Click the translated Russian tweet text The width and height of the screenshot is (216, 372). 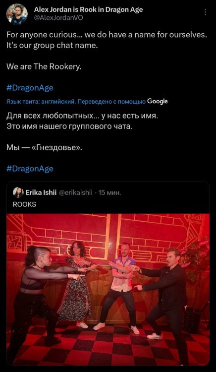[x=82, y=132]
